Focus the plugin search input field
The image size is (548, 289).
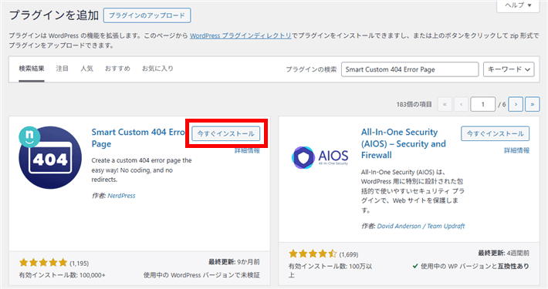[410, 69]
